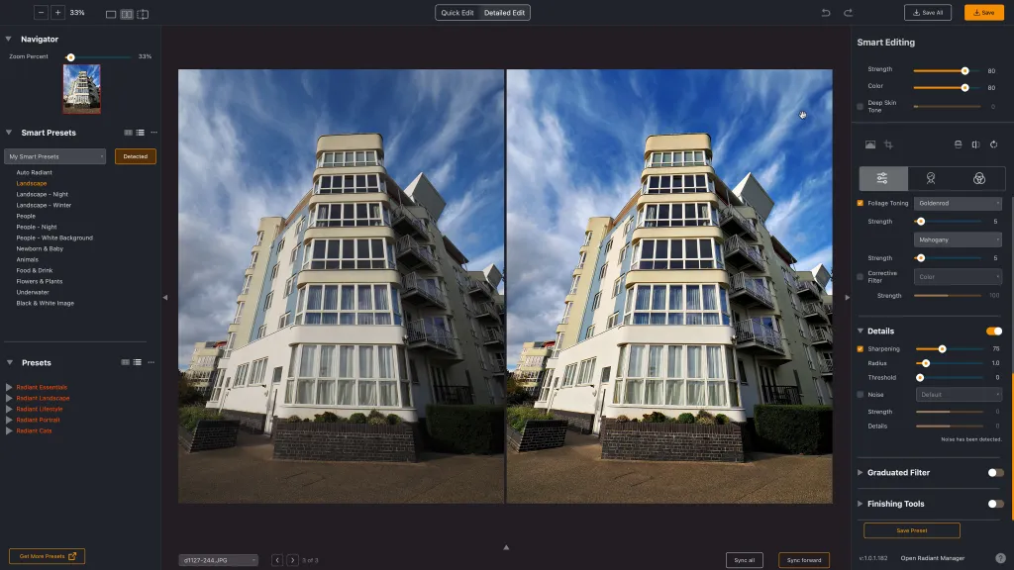Click the Sync forward button

pyautogui.click(x=803, y=560)
